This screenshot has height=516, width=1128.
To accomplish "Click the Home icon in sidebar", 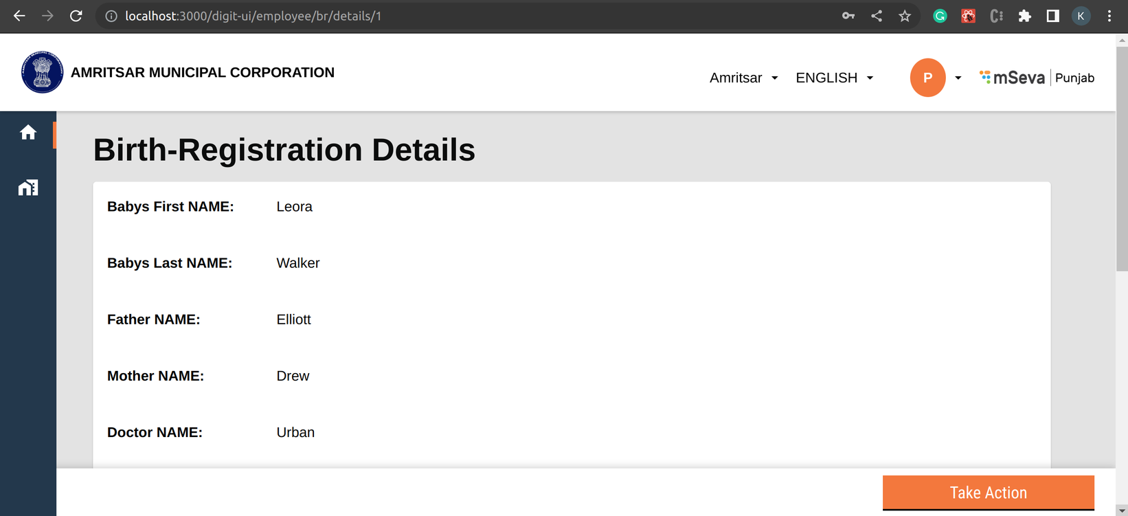I will (28, 132).
